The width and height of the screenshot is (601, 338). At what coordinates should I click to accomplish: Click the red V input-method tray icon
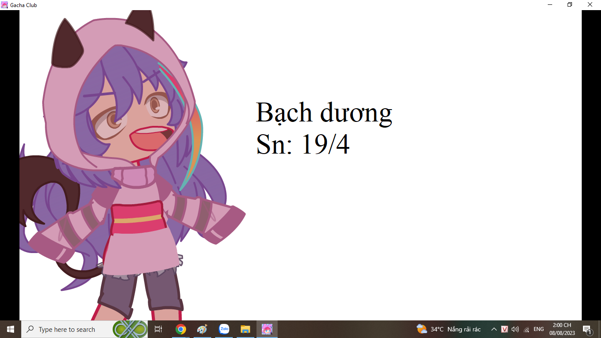pyautogui.click(x=505, y=329)
